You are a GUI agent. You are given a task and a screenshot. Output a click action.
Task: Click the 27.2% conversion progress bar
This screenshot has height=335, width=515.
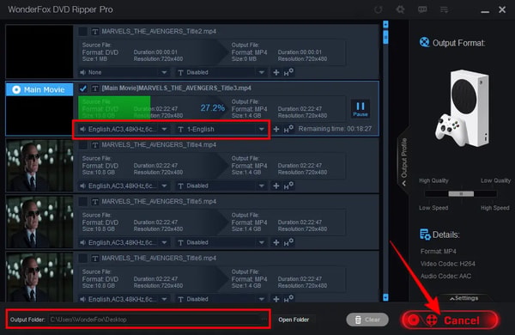[x=153, y=108]
